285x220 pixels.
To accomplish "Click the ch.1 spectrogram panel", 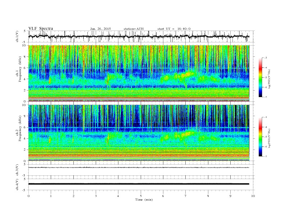I will [x=139, y=73].
